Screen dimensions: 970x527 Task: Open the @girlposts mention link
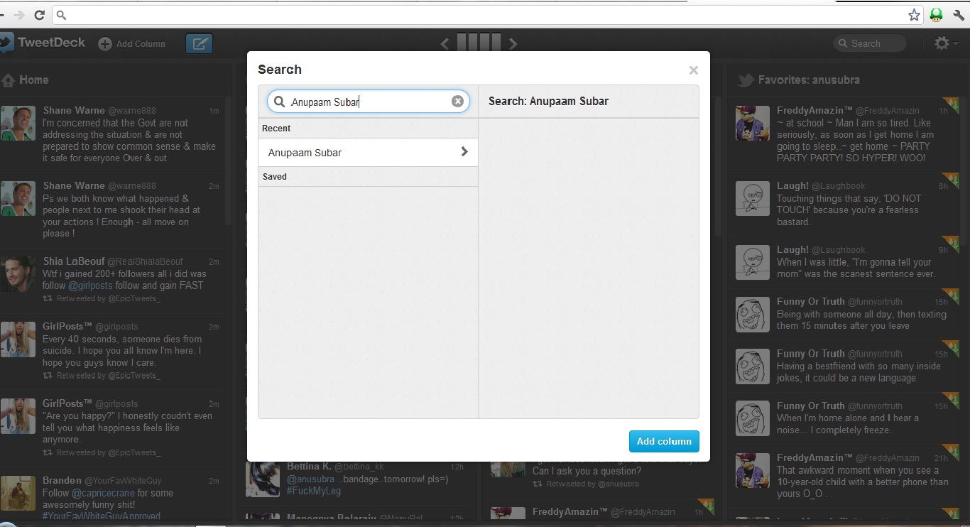coord(90,286)
